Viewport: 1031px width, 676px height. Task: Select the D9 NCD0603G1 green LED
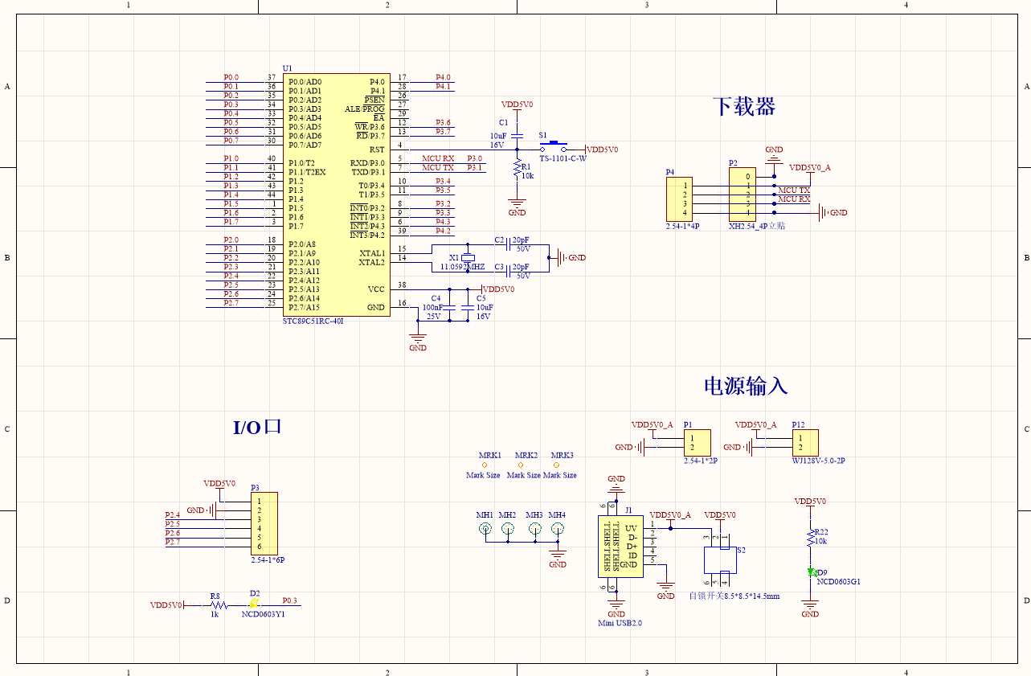(812, 572)
